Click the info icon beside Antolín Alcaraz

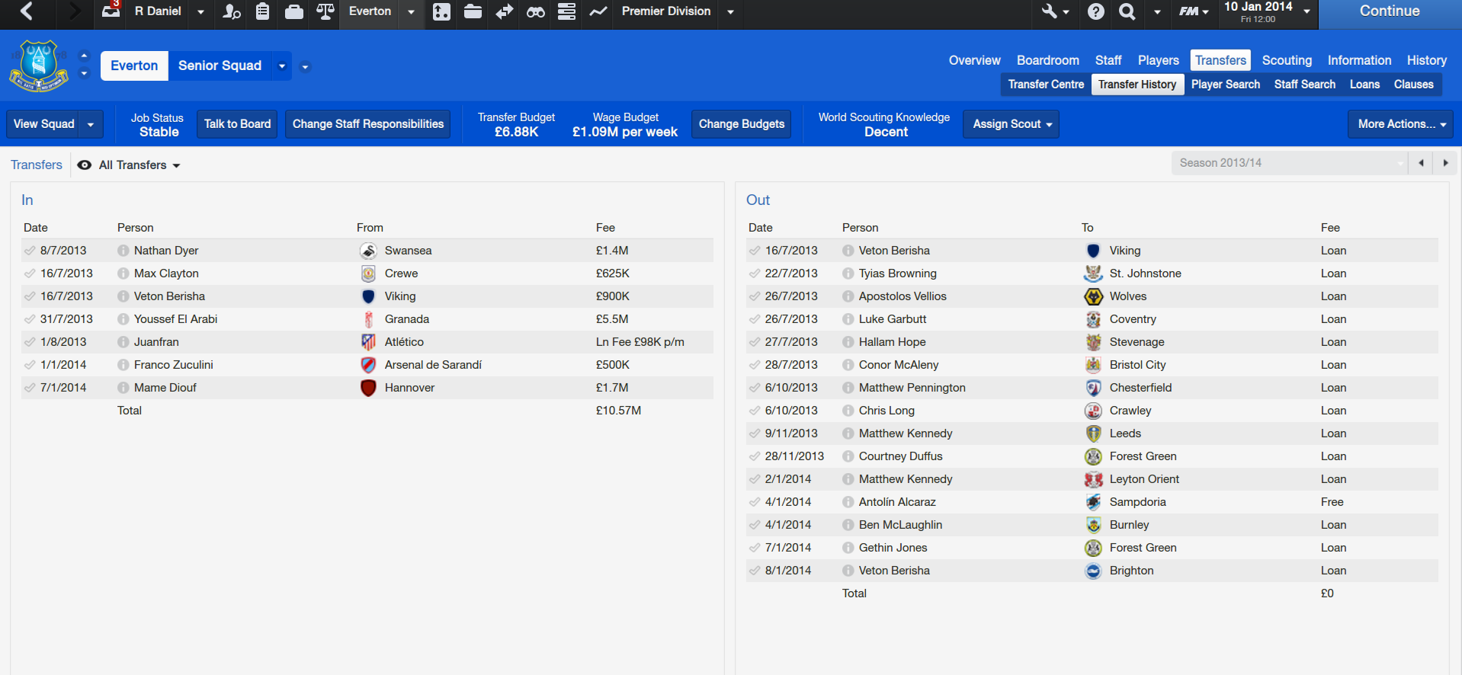(x=848, y=502)
